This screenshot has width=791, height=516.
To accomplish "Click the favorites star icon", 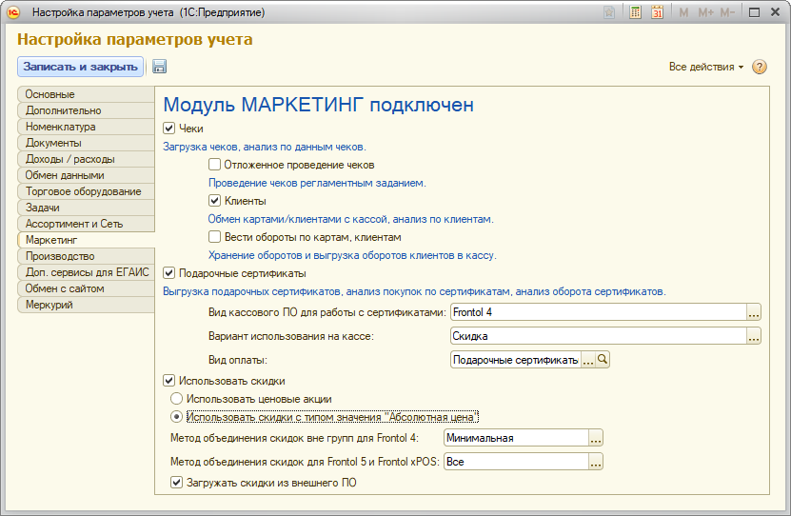I will click(x=609, y=12).
